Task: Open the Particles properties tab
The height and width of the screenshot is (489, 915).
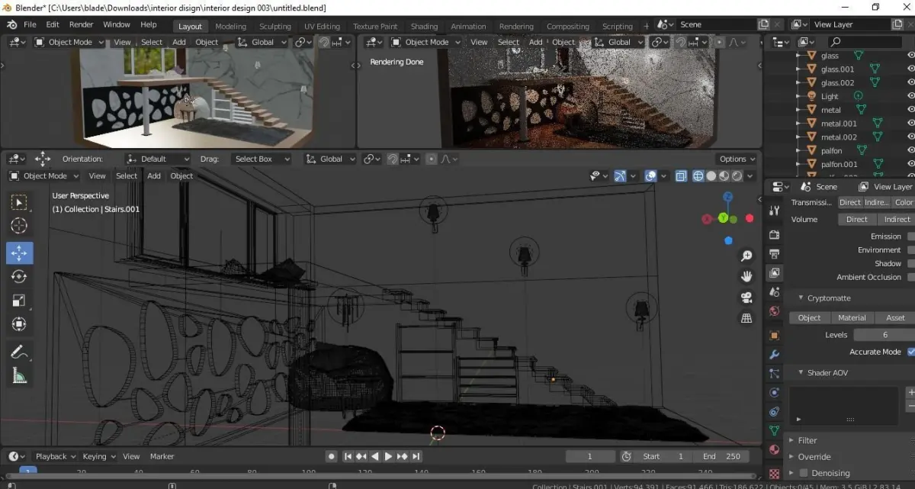Action: [x=775, y=374]
